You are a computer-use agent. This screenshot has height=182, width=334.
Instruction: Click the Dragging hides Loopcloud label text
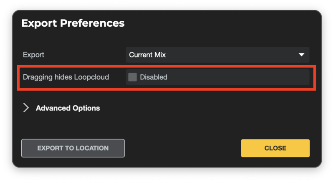click(x=66, y=77)
